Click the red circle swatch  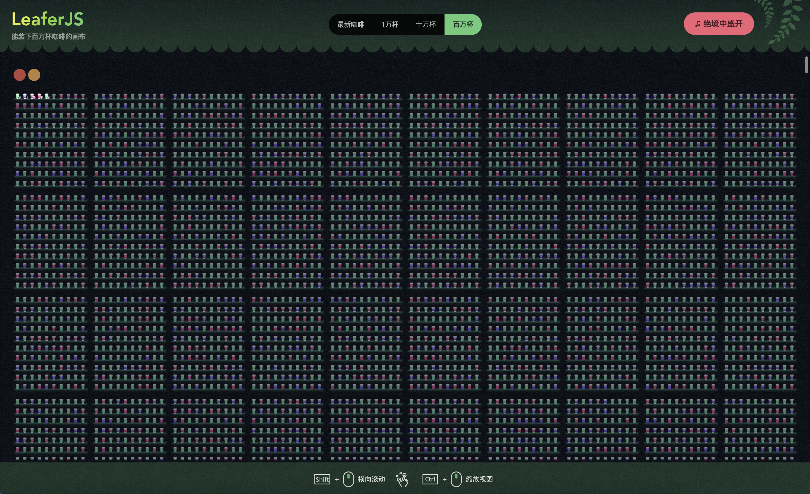pos(20,75)
